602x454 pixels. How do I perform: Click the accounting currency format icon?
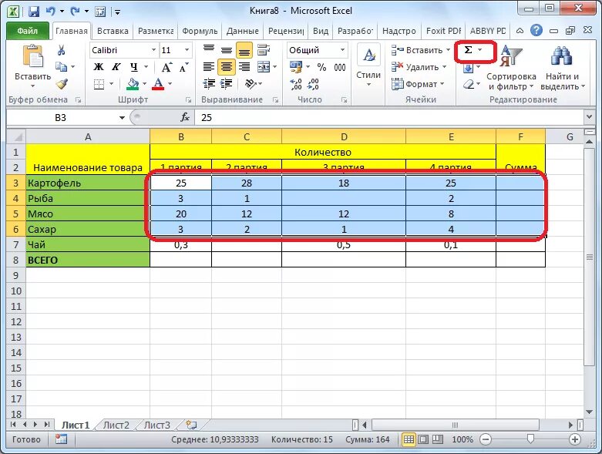tap(295, 67)
